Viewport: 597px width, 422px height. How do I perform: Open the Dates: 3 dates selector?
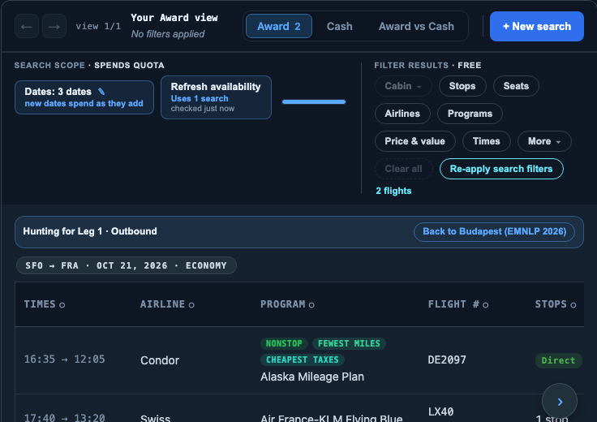tap(84, 97)
